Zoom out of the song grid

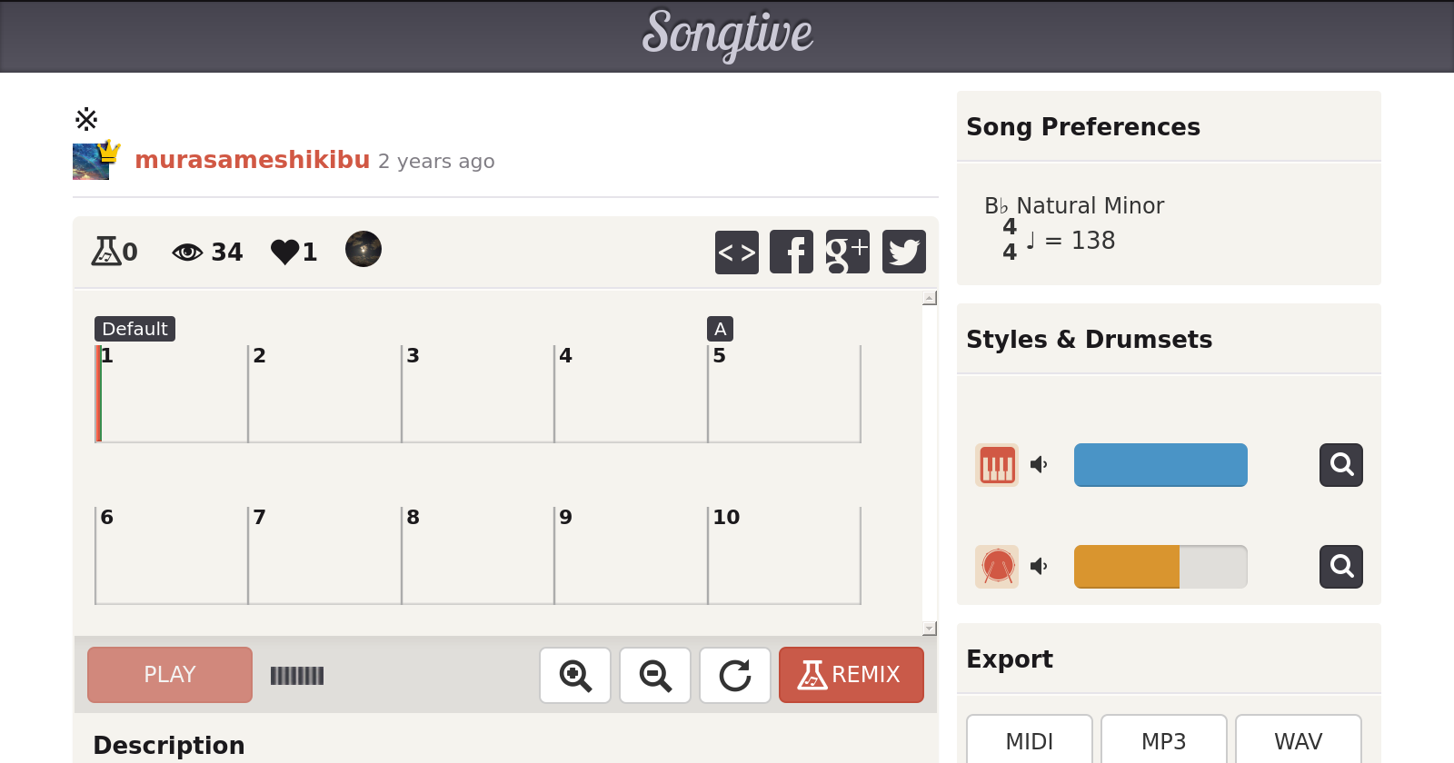(x=655, y=675)
